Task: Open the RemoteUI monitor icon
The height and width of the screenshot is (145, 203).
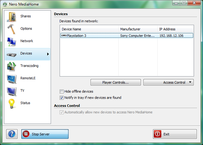Action: pyautogui.click(x=12, y=78)
